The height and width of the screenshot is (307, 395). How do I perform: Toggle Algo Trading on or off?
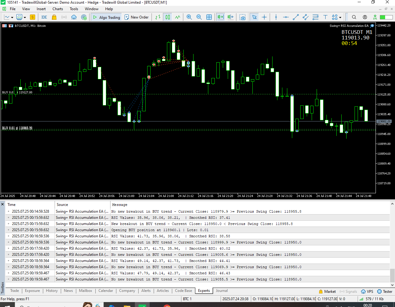[x=106, y=17]
